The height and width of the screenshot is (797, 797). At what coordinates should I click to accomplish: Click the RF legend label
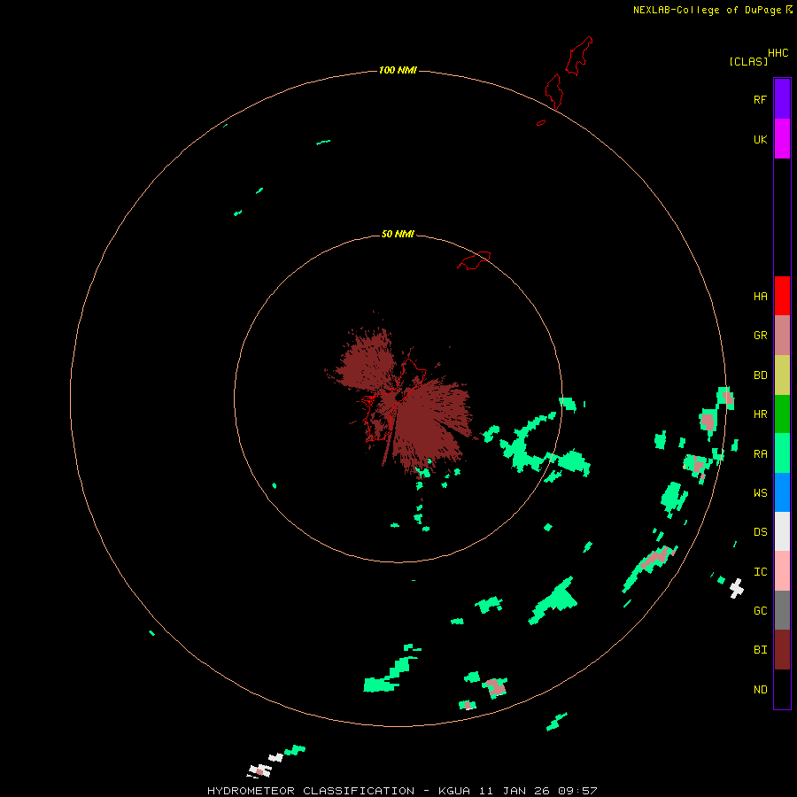760,99
